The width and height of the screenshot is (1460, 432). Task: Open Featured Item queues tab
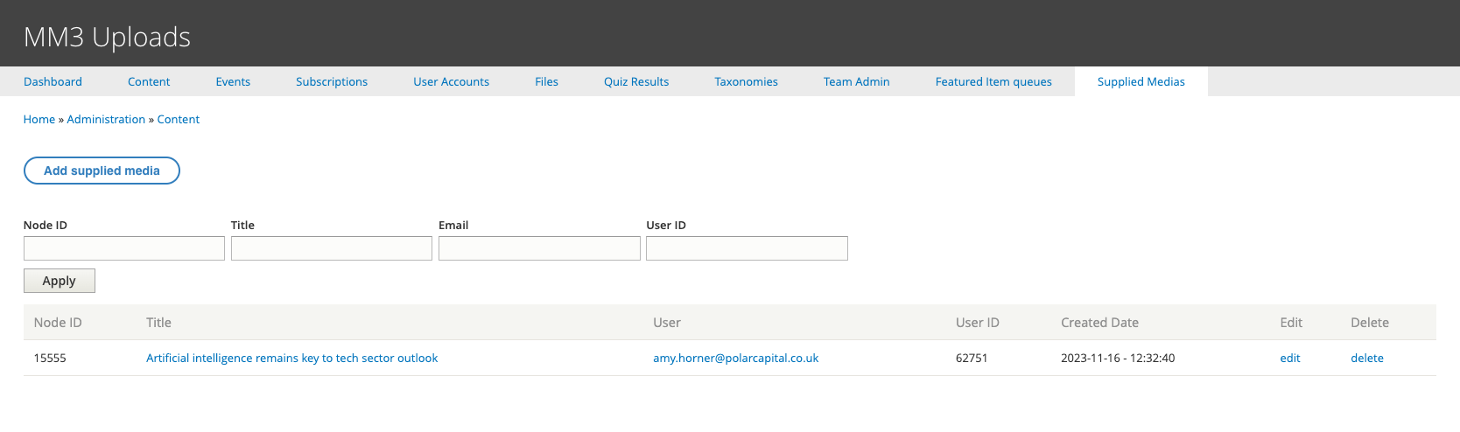[x=993, y=81]
